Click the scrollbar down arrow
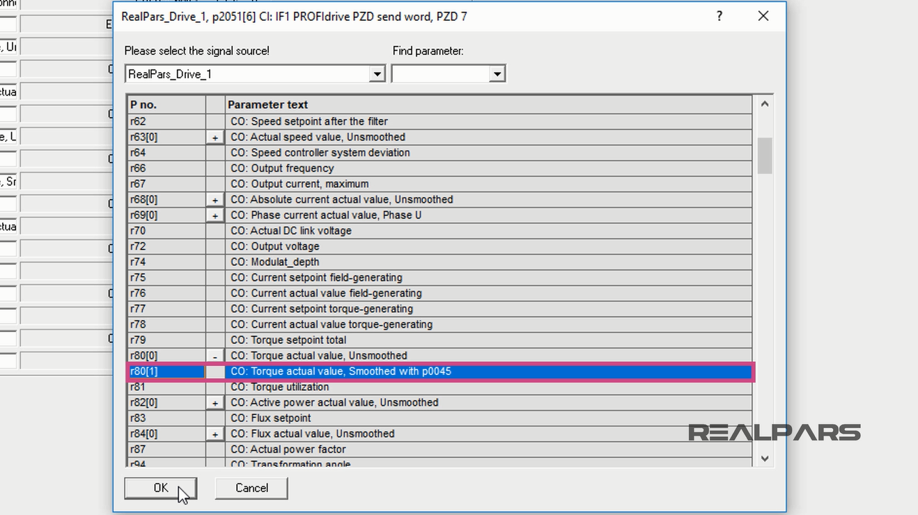 click(763, 458)
